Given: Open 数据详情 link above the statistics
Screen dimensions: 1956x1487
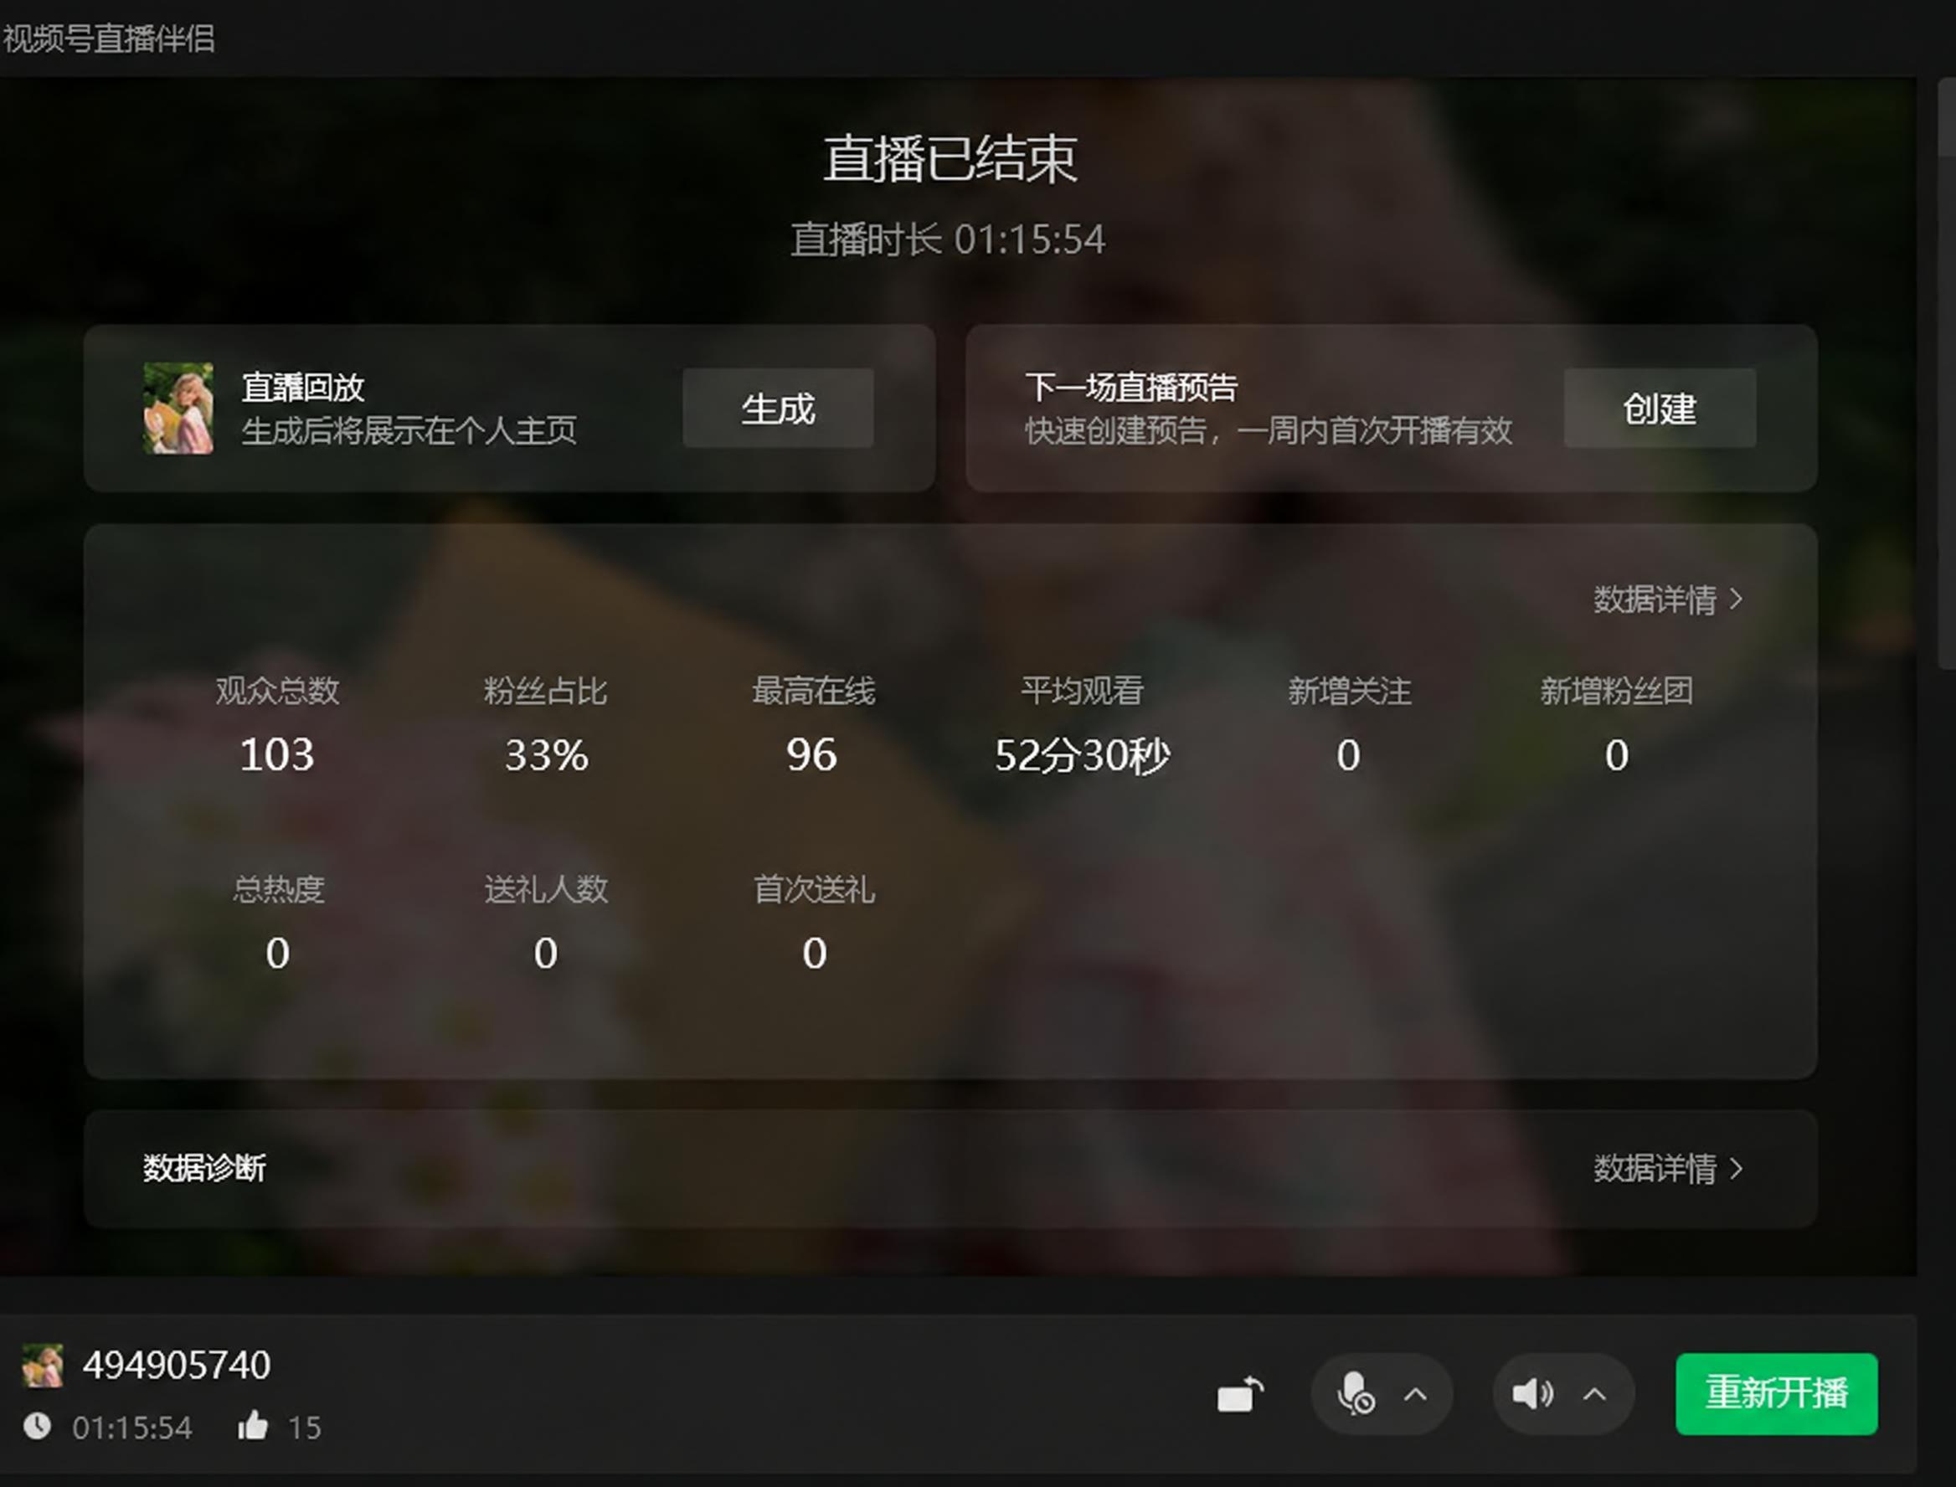Looking at the screenshot, I should [1667, 599].
